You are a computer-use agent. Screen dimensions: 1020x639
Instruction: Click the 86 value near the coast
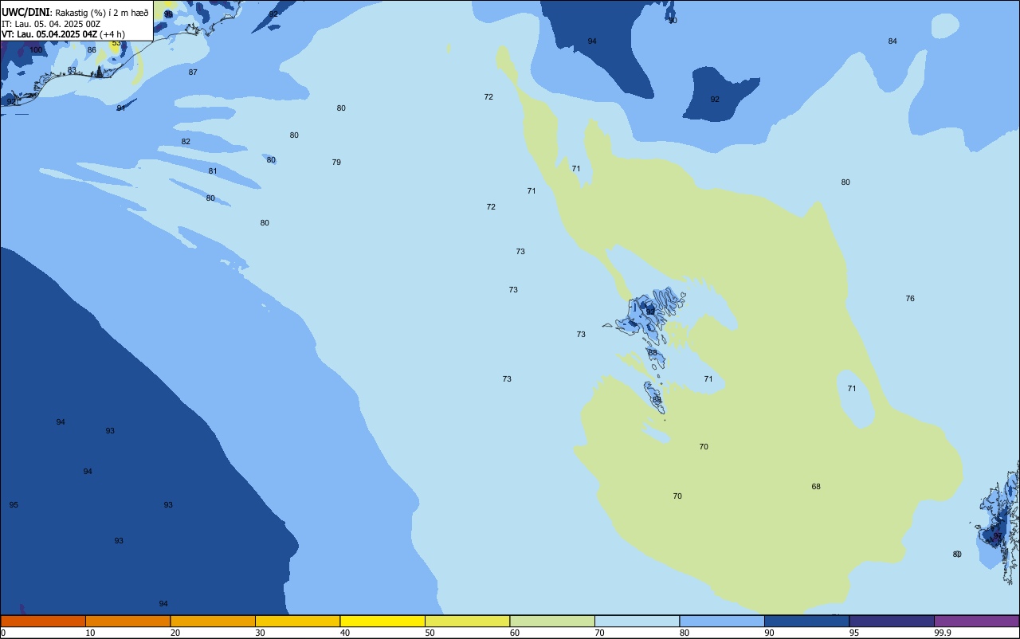coord(92,50)
